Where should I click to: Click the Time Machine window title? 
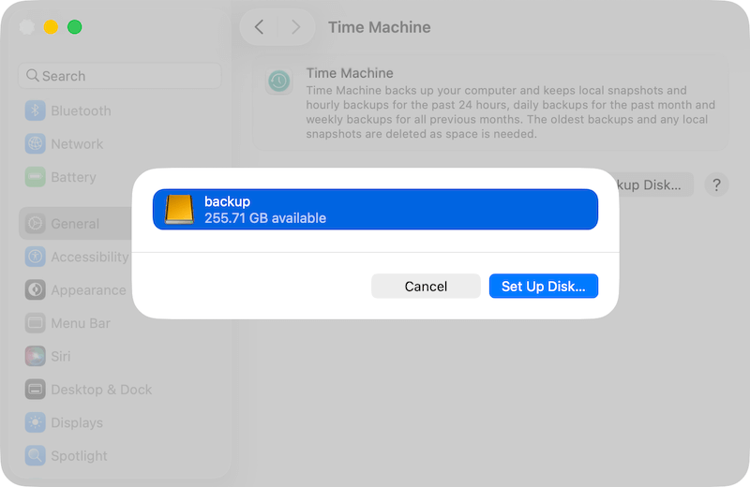380,27
